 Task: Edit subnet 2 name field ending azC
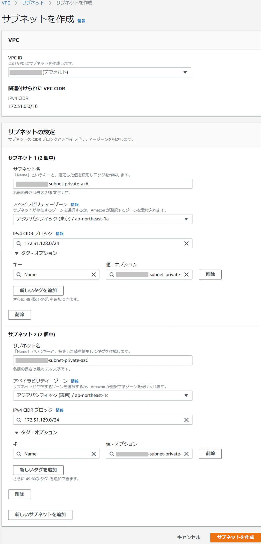103,360
